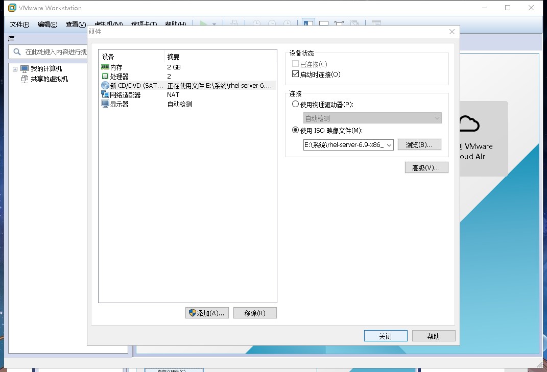Image resolution: width=547 pixels, height=372 pixels.
Task: Toggle the 启动时连接(O) checkbox
Action: tap(295, 74)
